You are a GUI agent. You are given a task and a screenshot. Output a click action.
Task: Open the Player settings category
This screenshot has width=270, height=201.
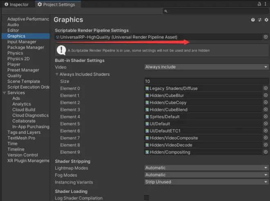14,64
